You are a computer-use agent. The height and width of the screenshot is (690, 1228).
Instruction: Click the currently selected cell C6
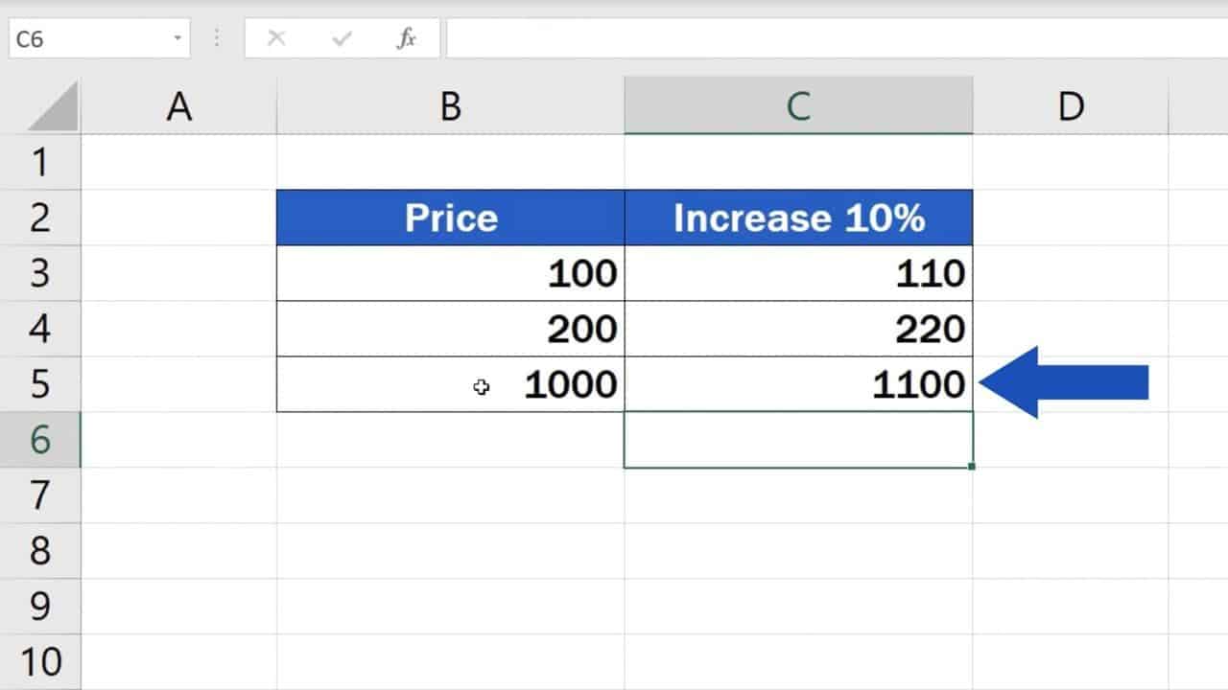[799, 439]
